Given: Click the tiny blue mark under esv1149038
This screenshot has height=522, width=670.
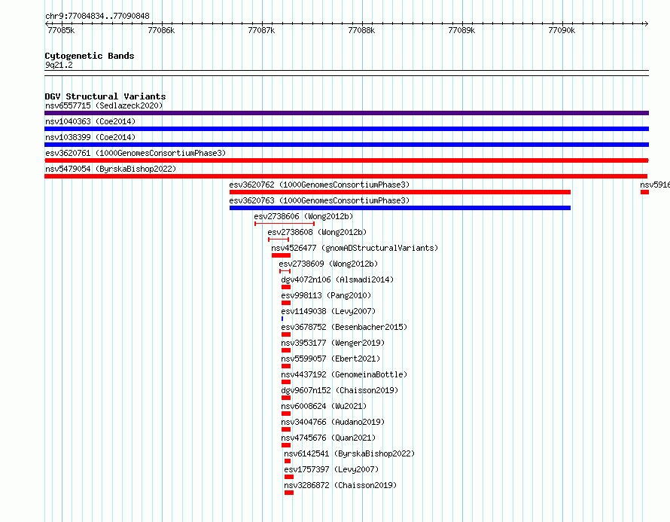Looking at the screenshot, I should click(282, 319).
